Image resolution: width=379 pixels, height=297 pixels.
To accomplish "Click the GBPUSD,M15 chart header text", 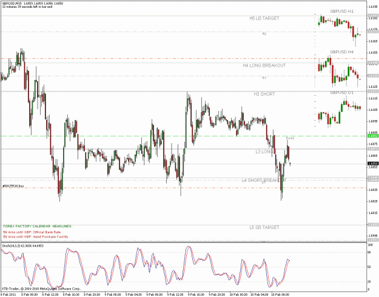I will (x=33, y=4).
